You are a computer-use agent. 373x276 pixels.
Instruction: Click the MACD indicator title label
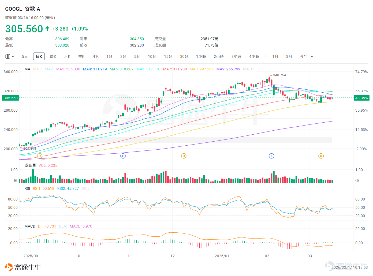click(30, 226)
